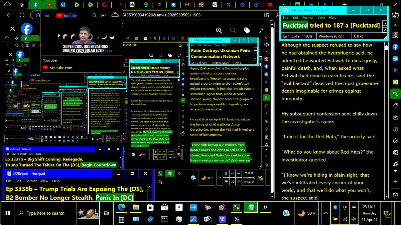Open the Amazon app from the taskbar
Image resolution: width=401 pixels, height=225 pixels.
(x=179, y=208)
